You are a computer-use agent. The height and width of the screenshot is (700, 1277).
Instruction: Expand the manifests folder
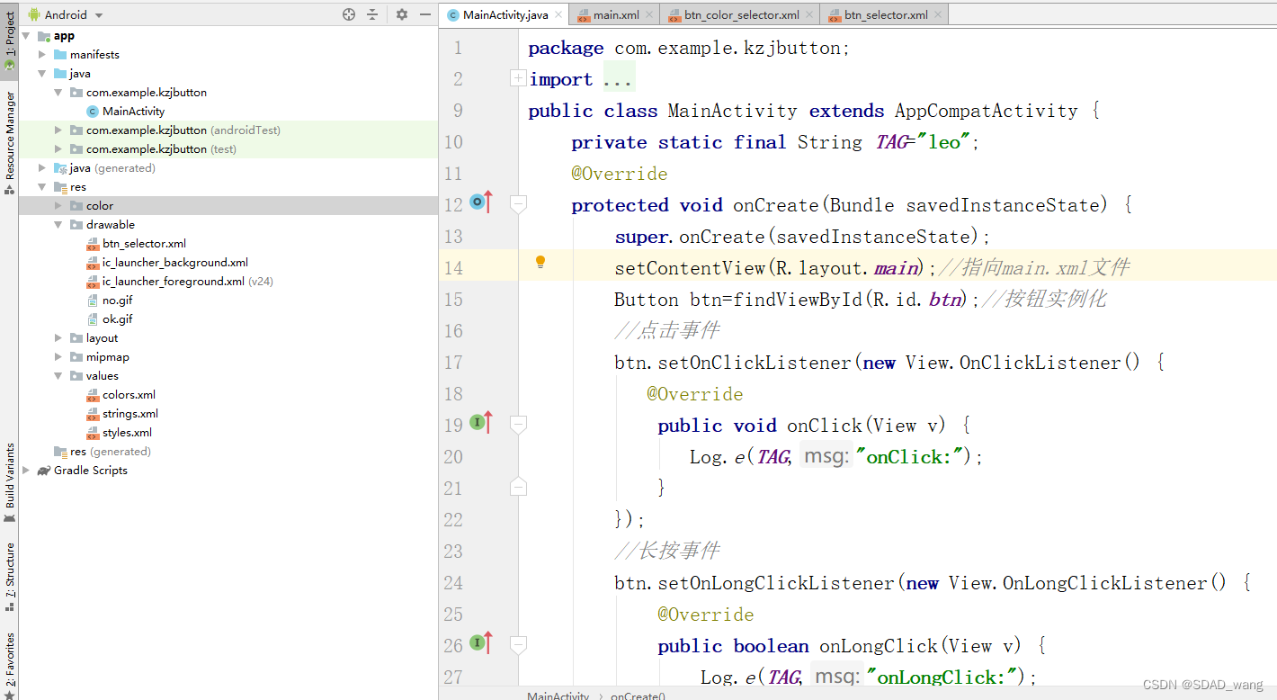[42, 55]
